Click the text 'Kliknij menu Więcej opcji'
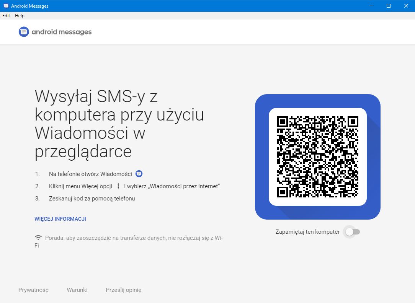This screenshot has width=415, height=303. (x=81, y=186)
